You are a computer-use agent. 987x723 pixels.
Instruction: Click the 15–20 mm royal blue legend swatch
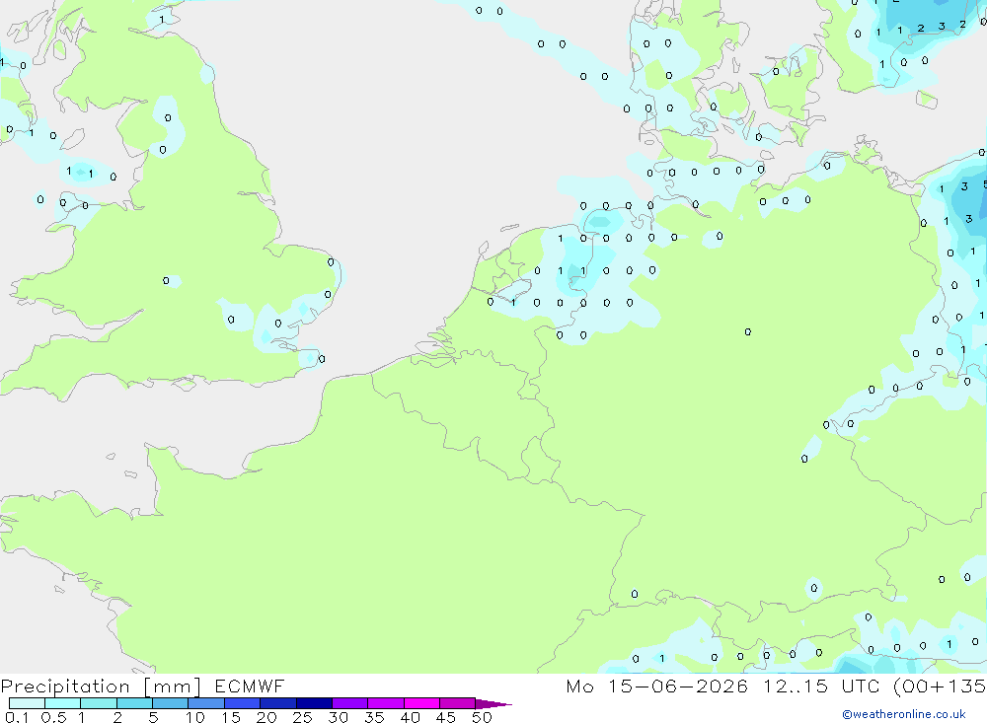pos(243,703)
